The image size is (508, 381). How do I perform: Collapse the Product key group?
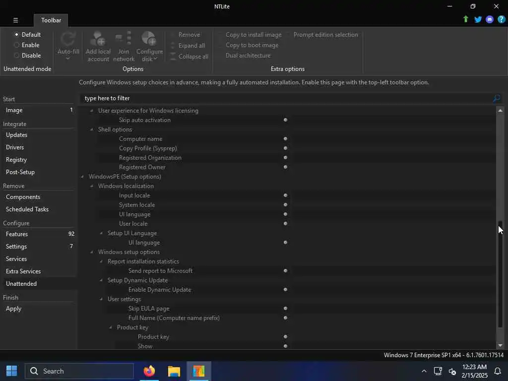[x=111, y=327]
